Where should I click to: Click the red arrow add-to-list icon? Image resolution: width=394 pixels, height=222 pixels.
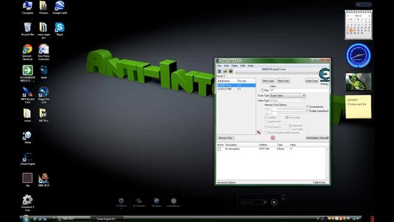259,133
